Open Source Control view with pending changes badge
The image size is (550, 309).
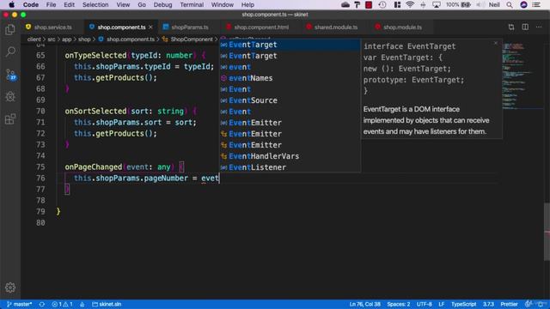click(x=10, y=75)
